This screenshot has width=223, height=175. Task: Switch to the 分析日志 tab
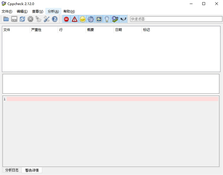point(12,170)
